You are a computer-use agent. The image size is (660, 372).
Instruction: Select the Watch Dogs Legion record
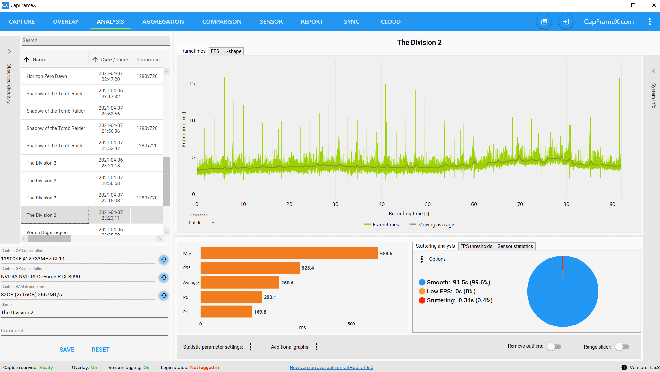tap(92, 230)
